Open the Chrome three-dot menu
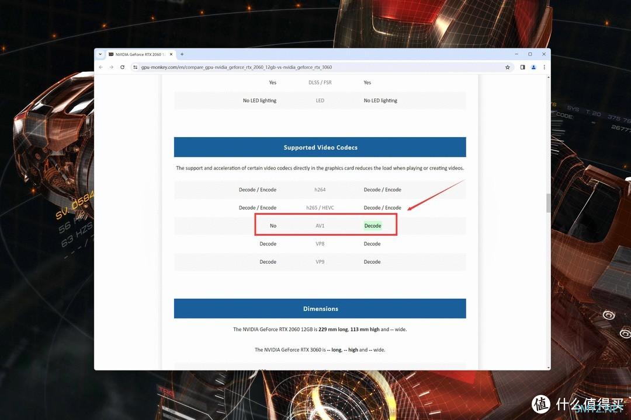This screenshot has height=420, width=631. click(544, 67)
